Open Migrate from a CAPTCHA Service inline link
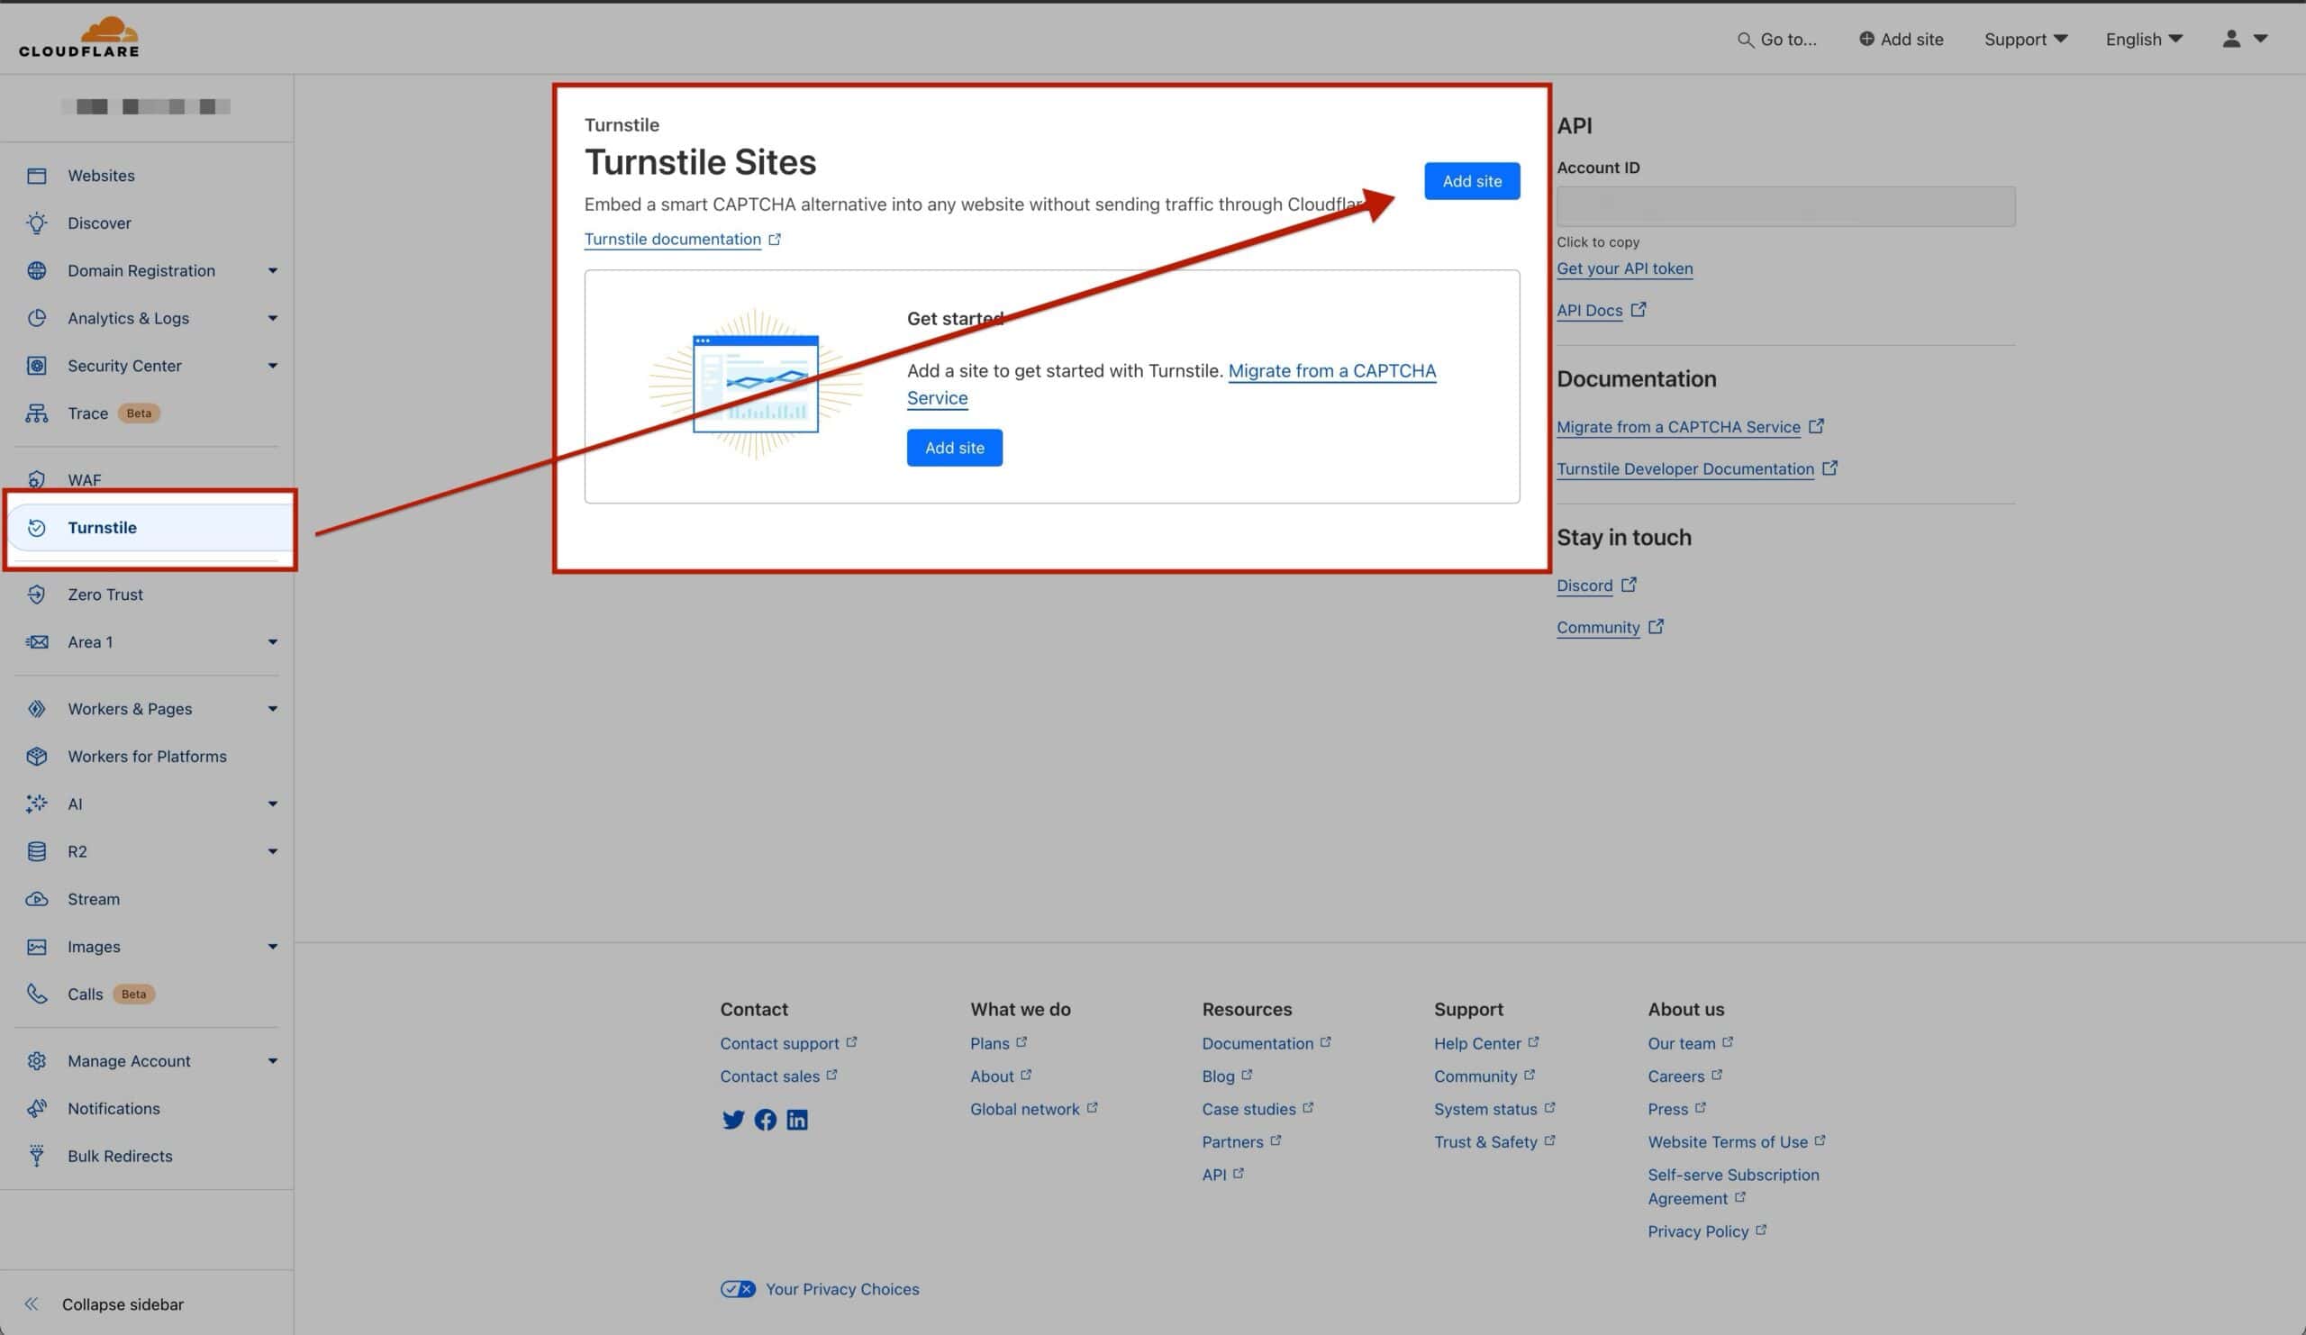This screenshot has width=2306, height=1335. pos(1171,385)
